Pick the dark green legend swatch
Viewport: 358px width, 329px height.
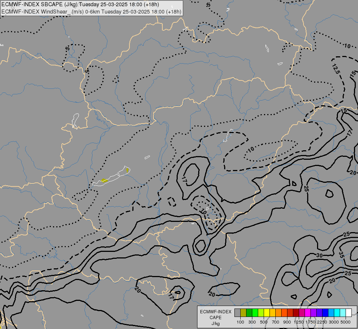pos(249,313)
